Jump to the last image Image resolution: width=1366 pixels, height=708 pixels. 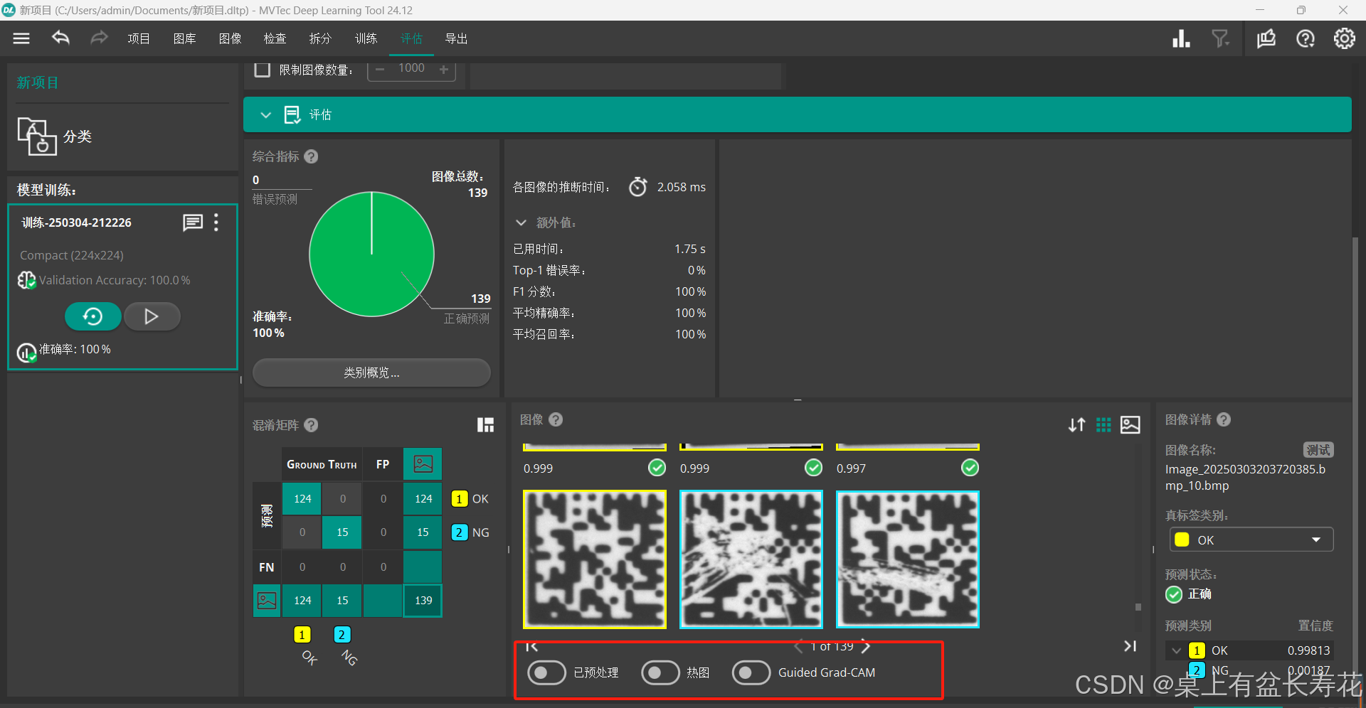pyautogui.click(x=1130, y=645)
